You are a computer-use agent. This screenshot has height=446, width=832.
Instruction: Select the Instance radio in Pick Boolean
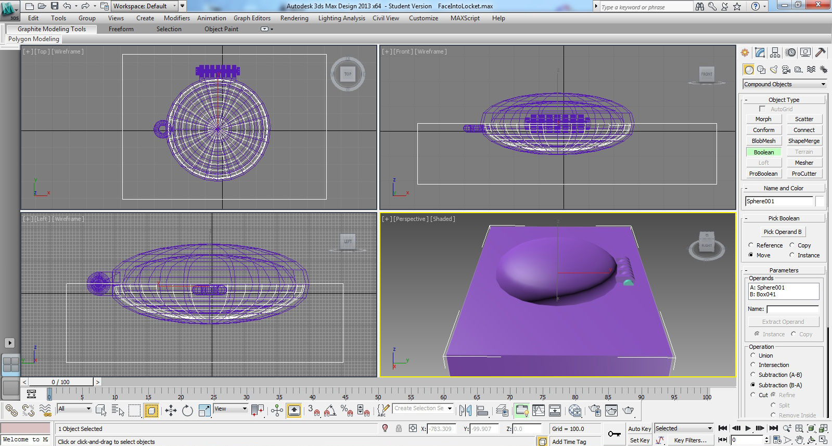tap(792, 255)
